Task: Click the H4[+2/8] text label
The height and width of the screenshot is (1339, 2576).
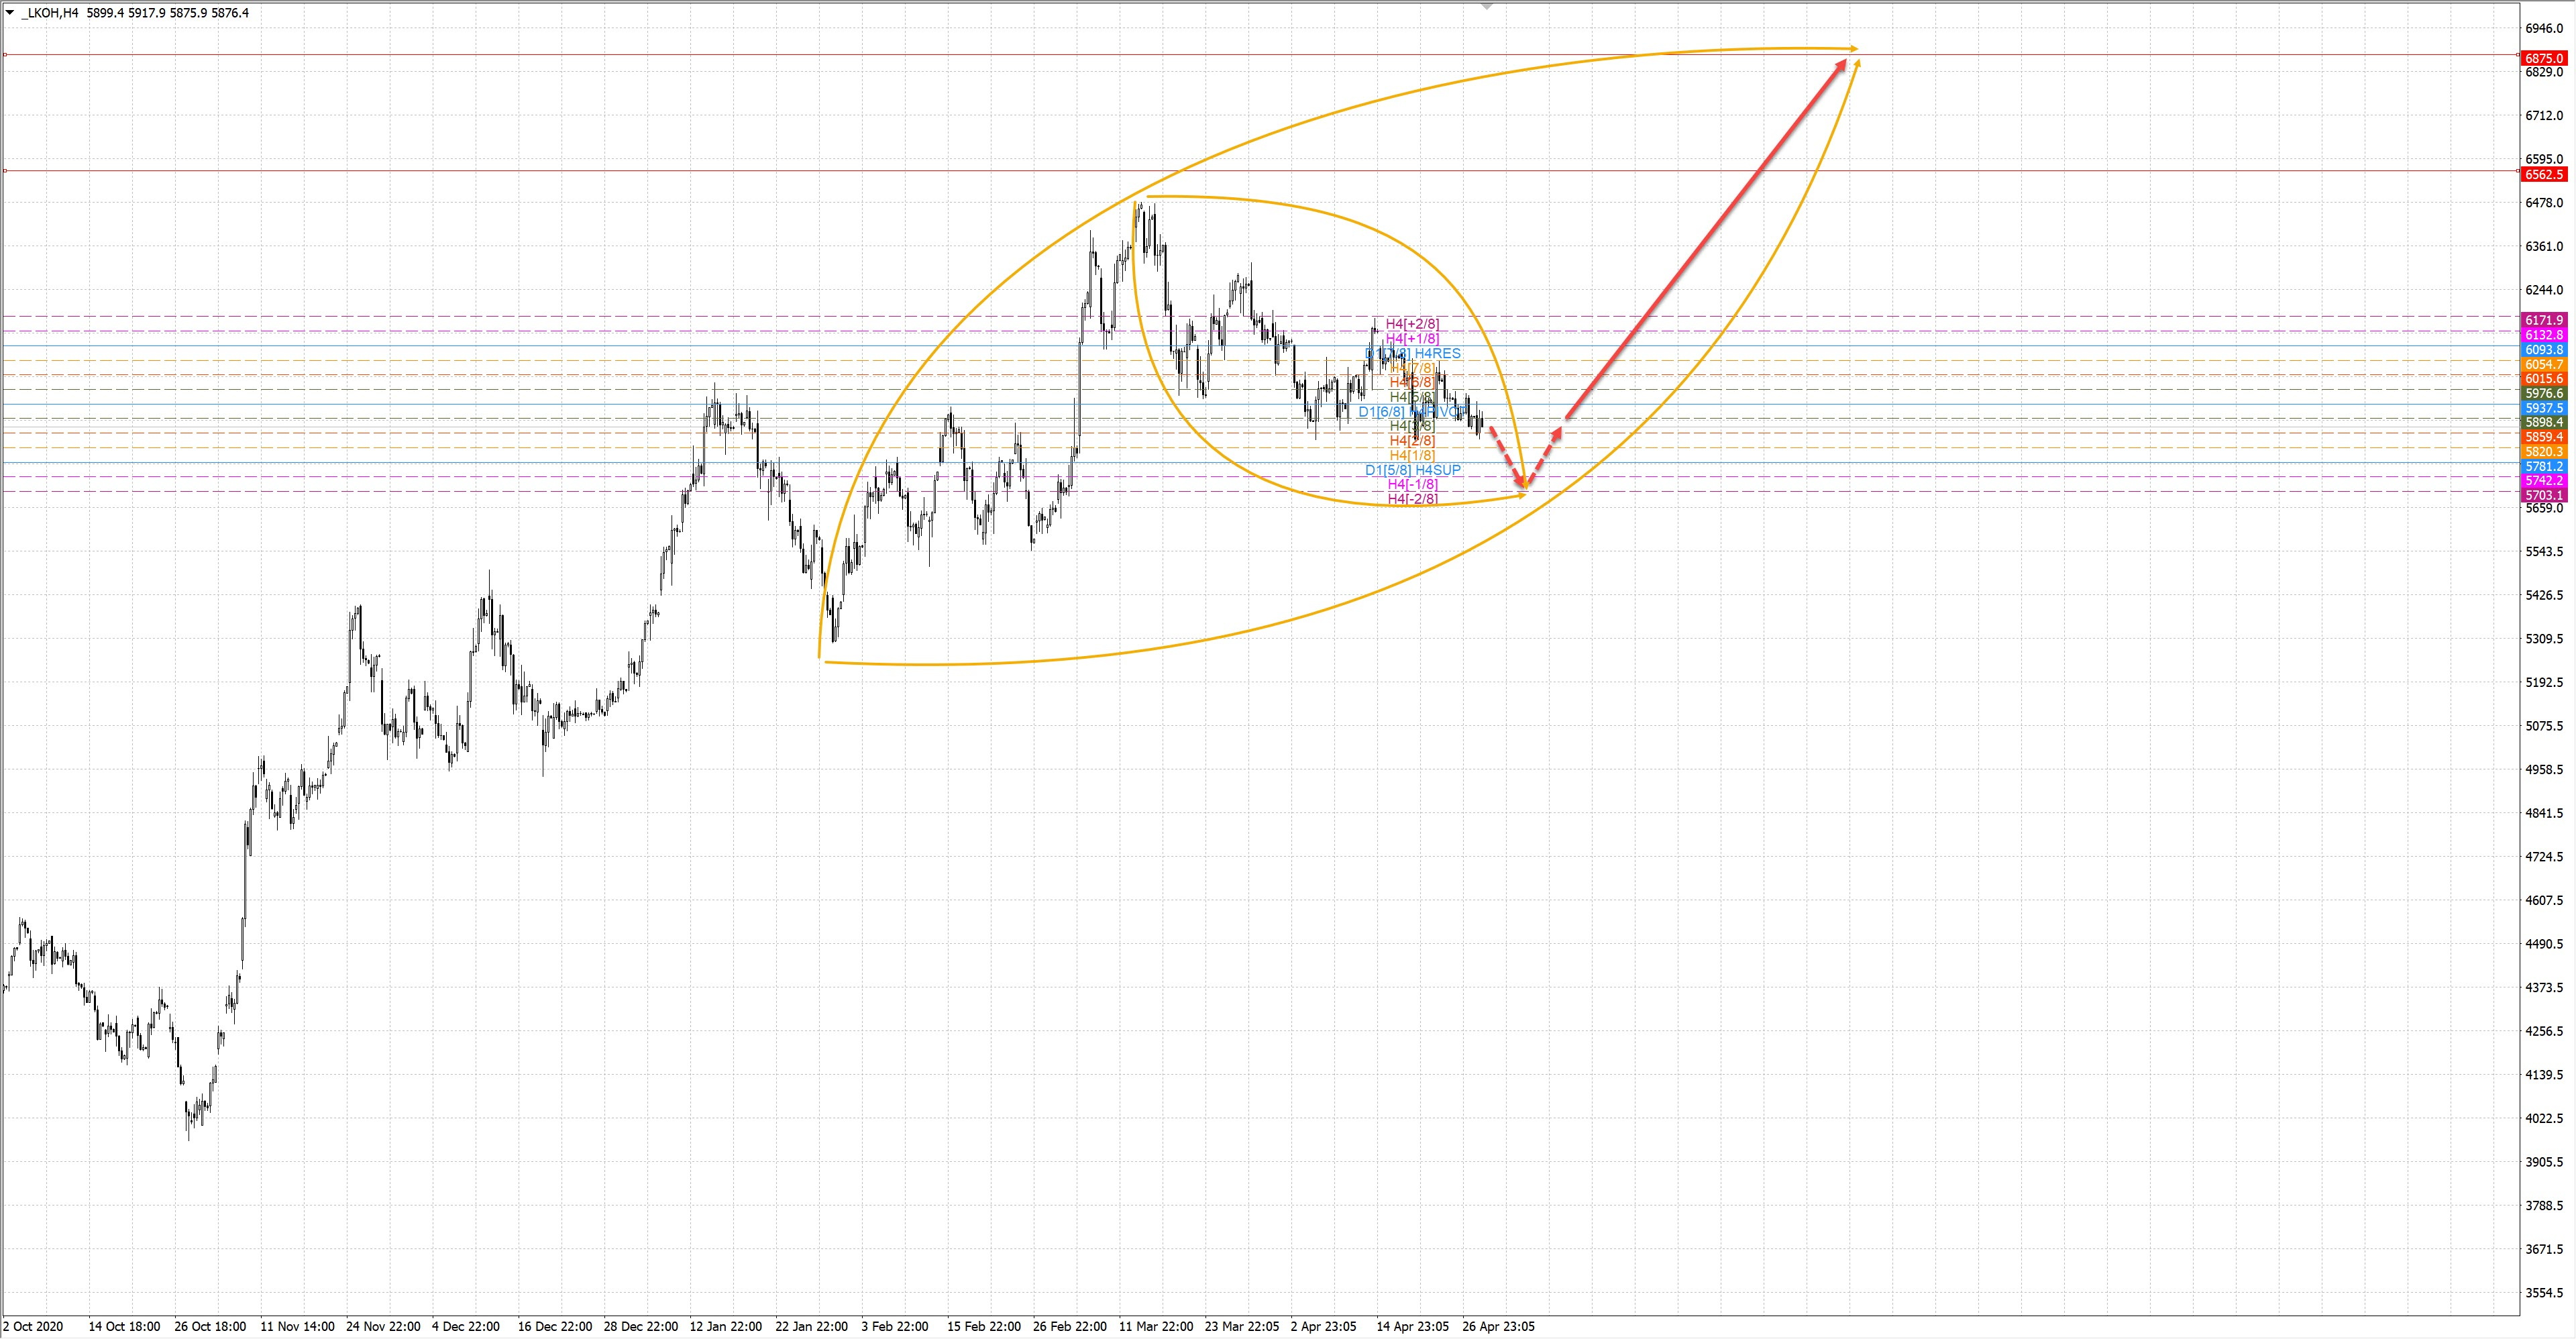Action: point(1412,323)
